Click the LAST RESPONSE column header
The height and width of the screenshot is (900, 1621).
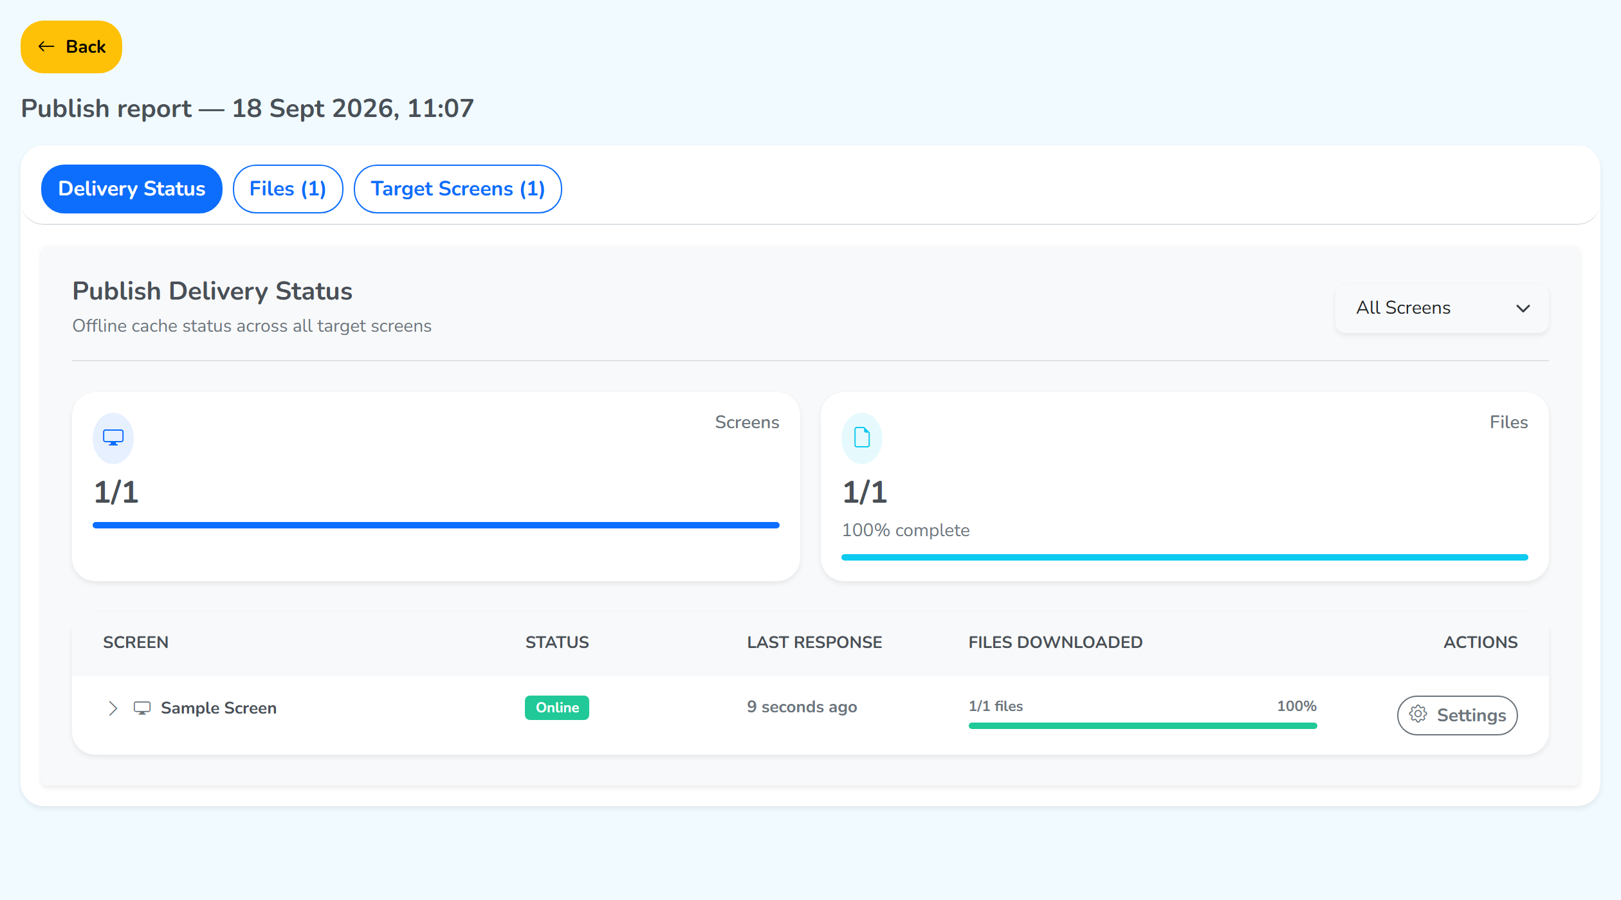tap(814, 642)
